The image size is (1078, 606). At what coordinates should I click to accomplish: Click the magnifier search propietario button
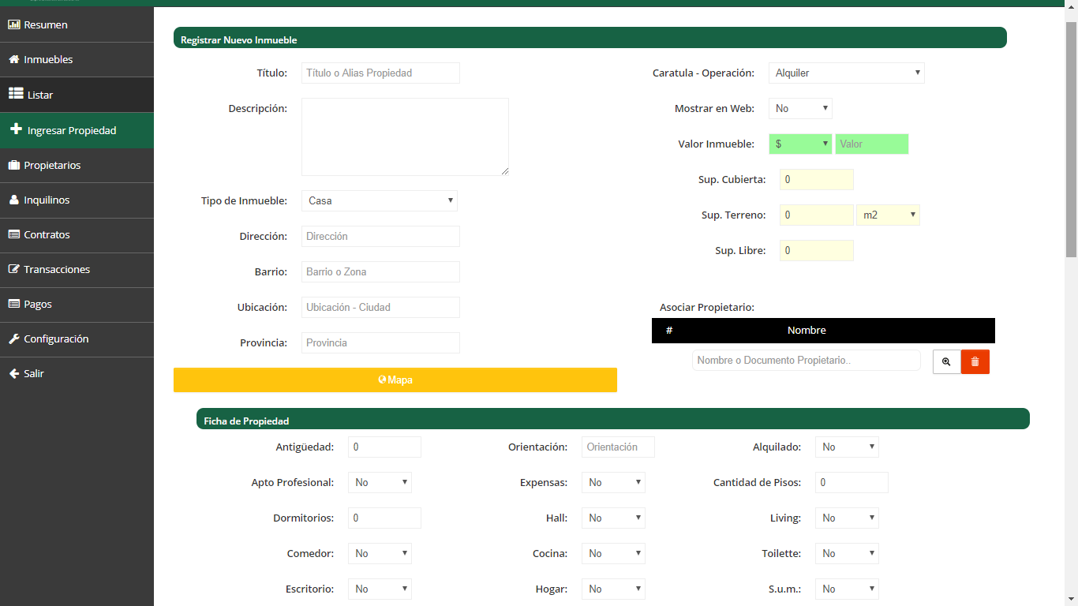click(x=946, y=361)
